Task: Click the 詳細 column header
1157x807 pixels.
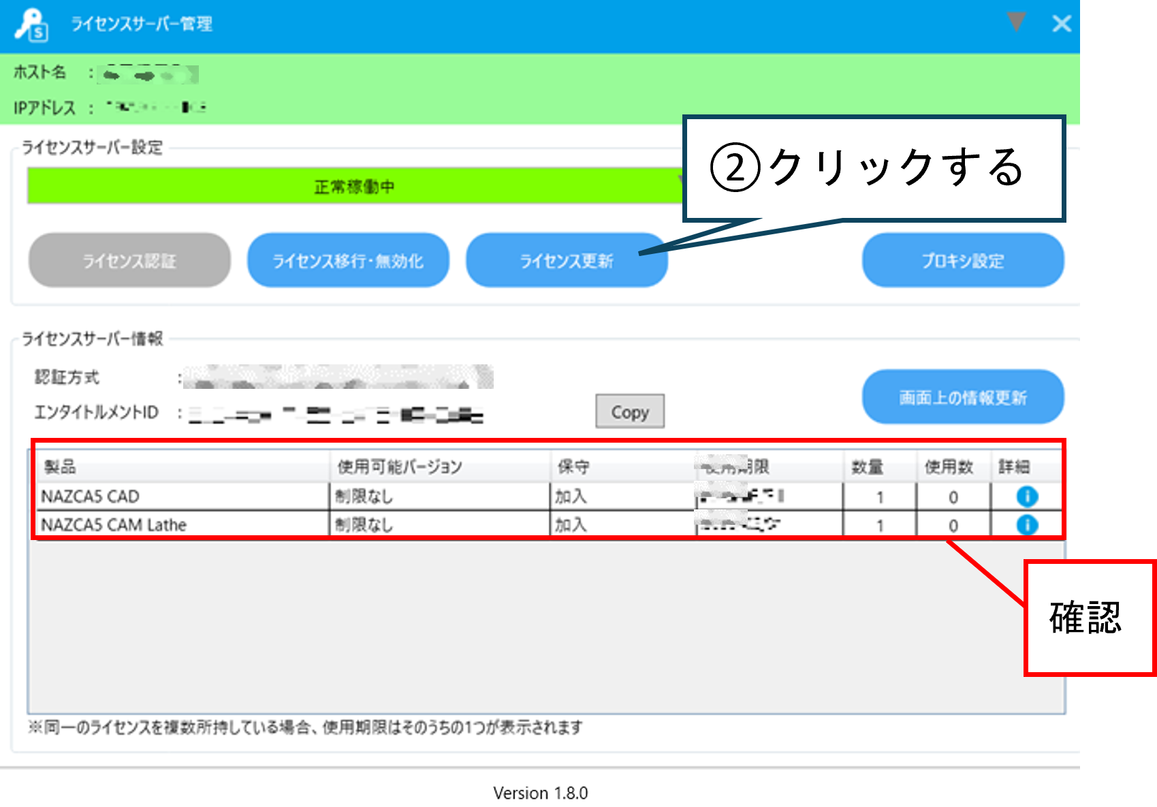Action: (x=1026, y=466)
